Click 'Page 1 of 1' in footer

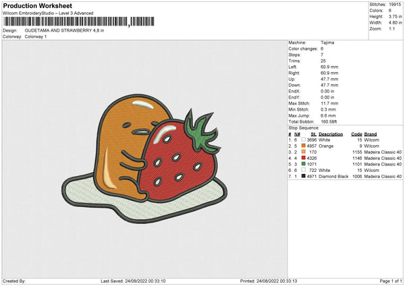[391, 281]
